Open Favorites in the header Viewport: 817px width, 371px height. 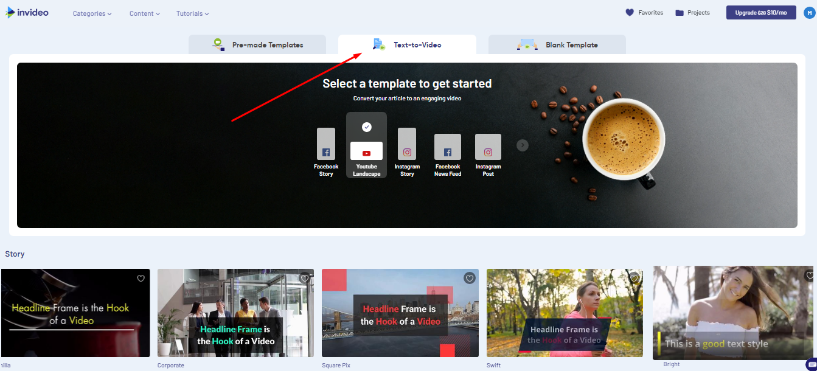click(x=645, y=13)
